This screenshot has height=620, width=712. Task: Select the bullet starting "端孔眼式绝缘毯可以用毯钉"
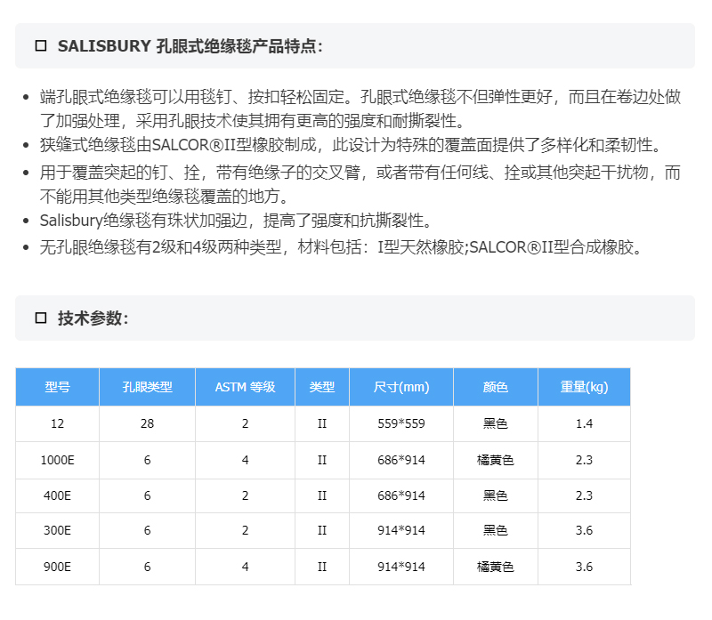click(360, 109)
